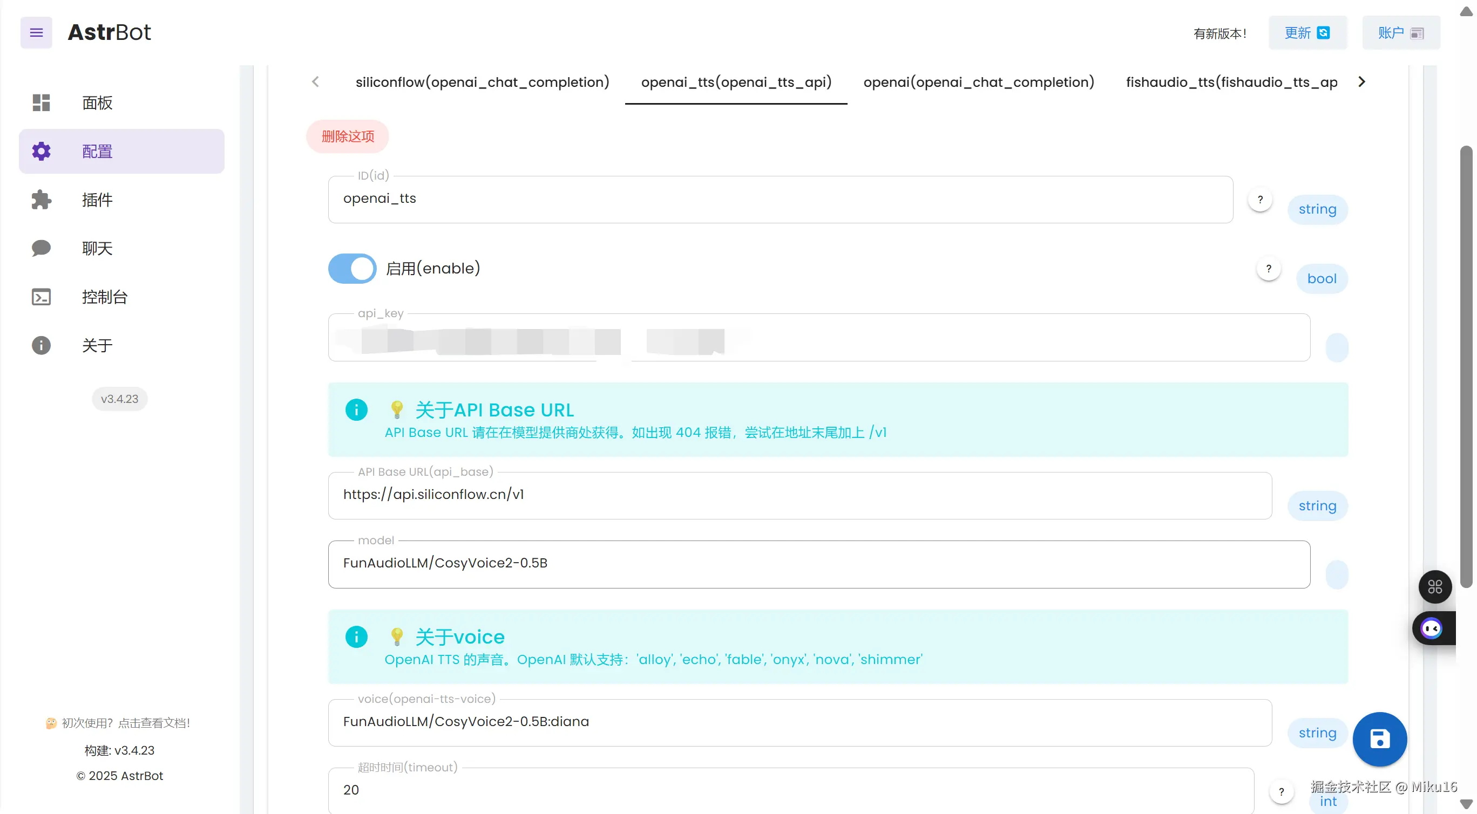Switch to openai(openai_chat_completion) tab
1477x814 pixels.
[x=978, y=83]
